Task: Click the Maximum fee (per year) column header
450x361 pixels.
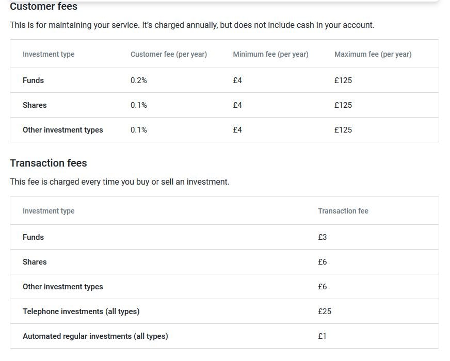Action: point(373,54)
